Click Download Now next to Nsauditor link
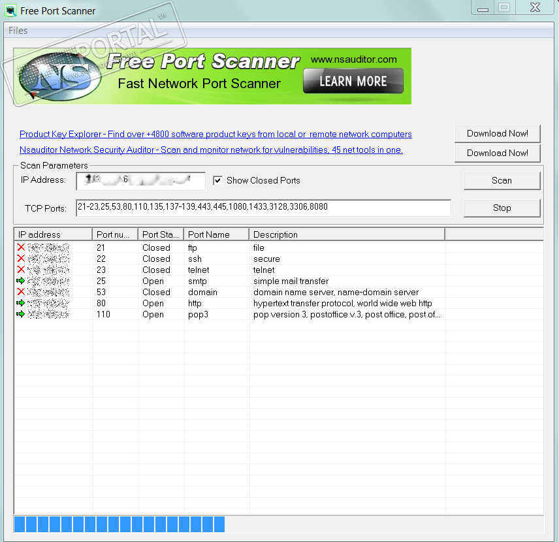 point(498,153)
